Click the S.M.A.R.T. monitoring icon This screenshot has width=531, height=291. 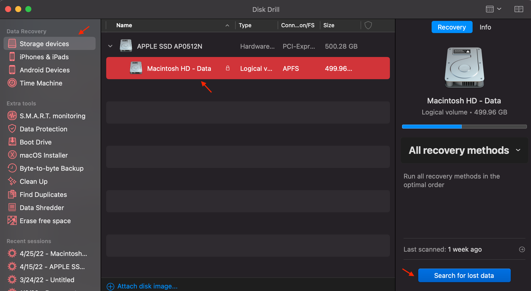11,115
